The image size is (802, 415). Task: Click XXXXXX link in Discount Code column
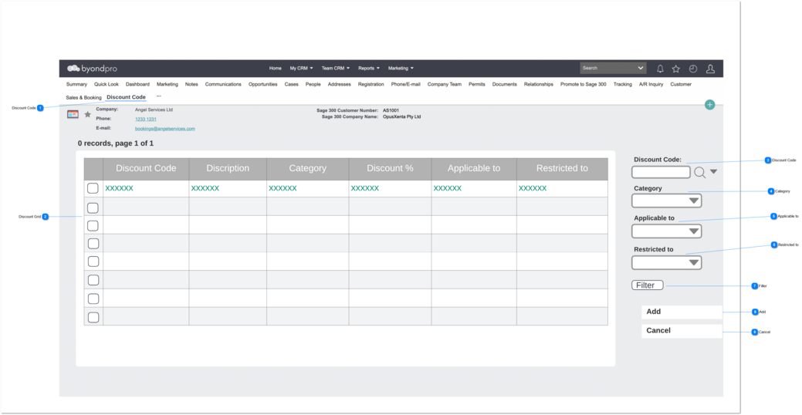coord(119,188)
